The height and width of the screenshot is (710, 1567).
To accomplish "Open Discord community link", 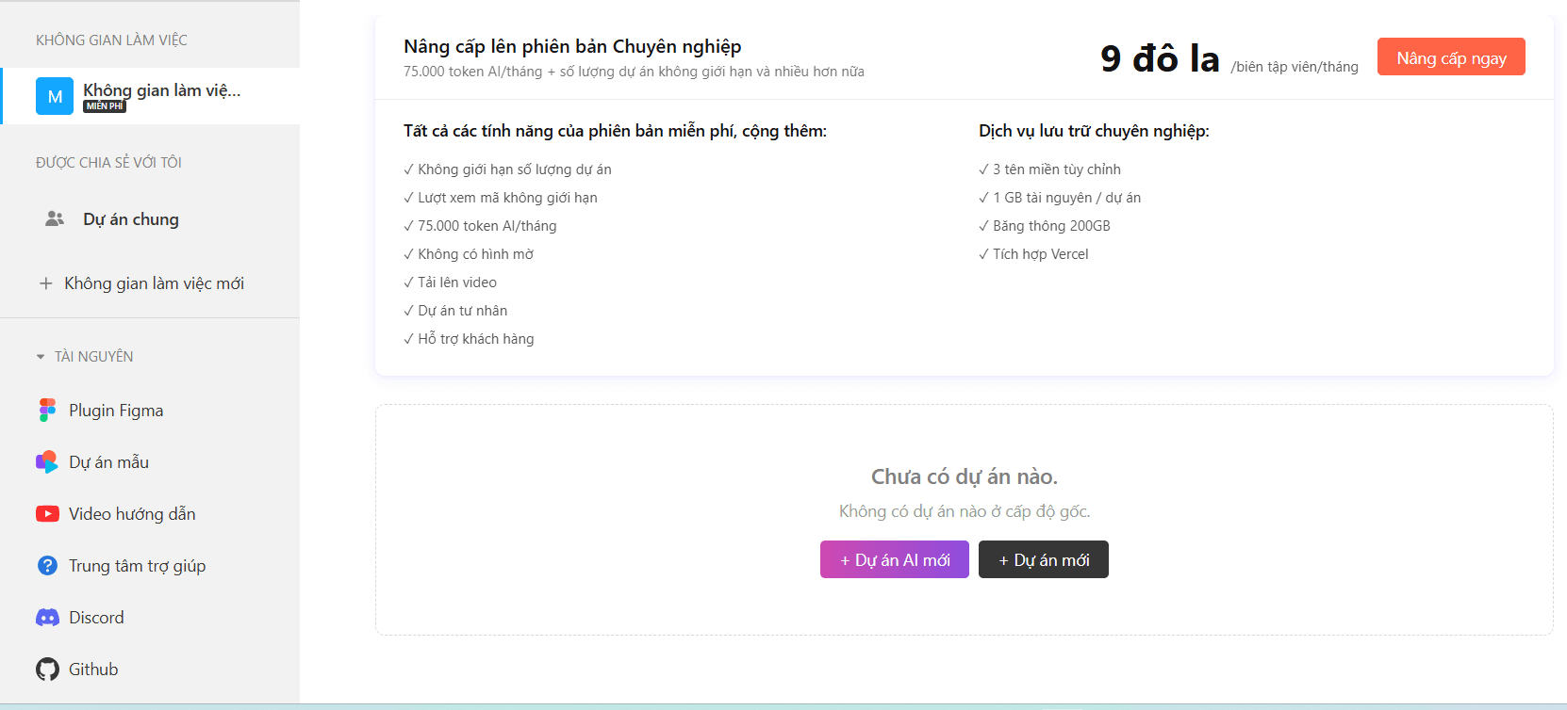I will (96, 618).
